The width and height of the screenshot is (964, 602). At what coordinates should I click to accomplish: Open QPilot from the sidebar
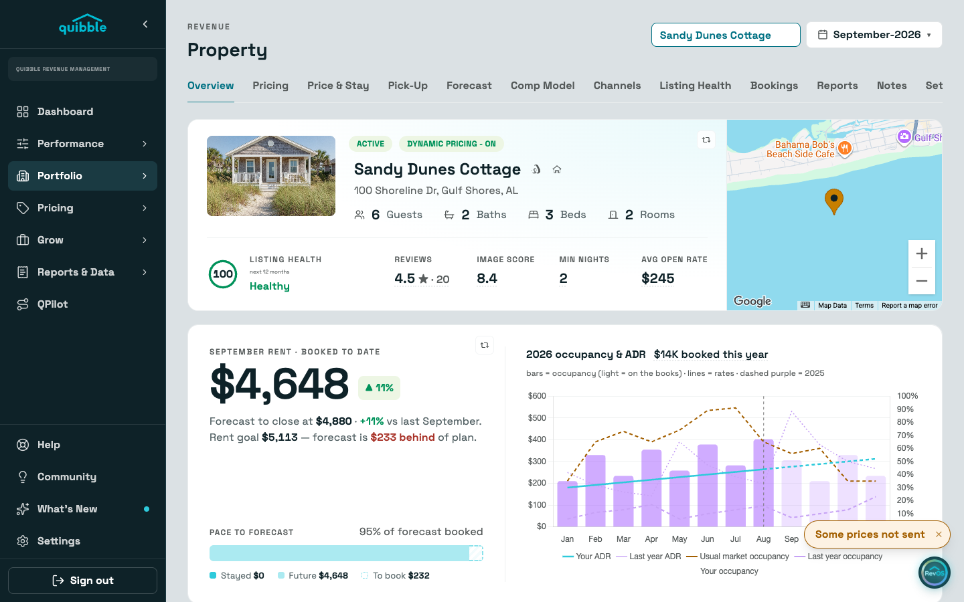(82, 304)
